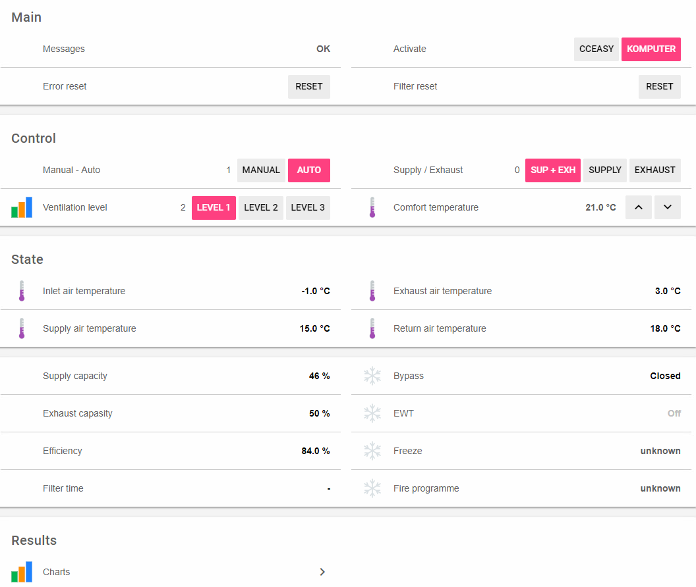This screenshot has width=696, height=587.
Task: Click the Inlet air temperature thermometer icon
Action: point(22,291)
